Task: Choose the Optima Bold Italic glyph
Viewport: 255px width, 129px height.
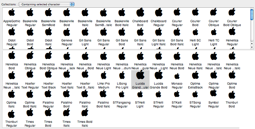Action: pos(30,94)
